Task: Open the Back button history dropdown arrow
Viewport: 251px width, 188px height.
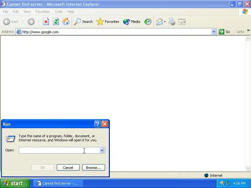Action: tap(22, 21)
